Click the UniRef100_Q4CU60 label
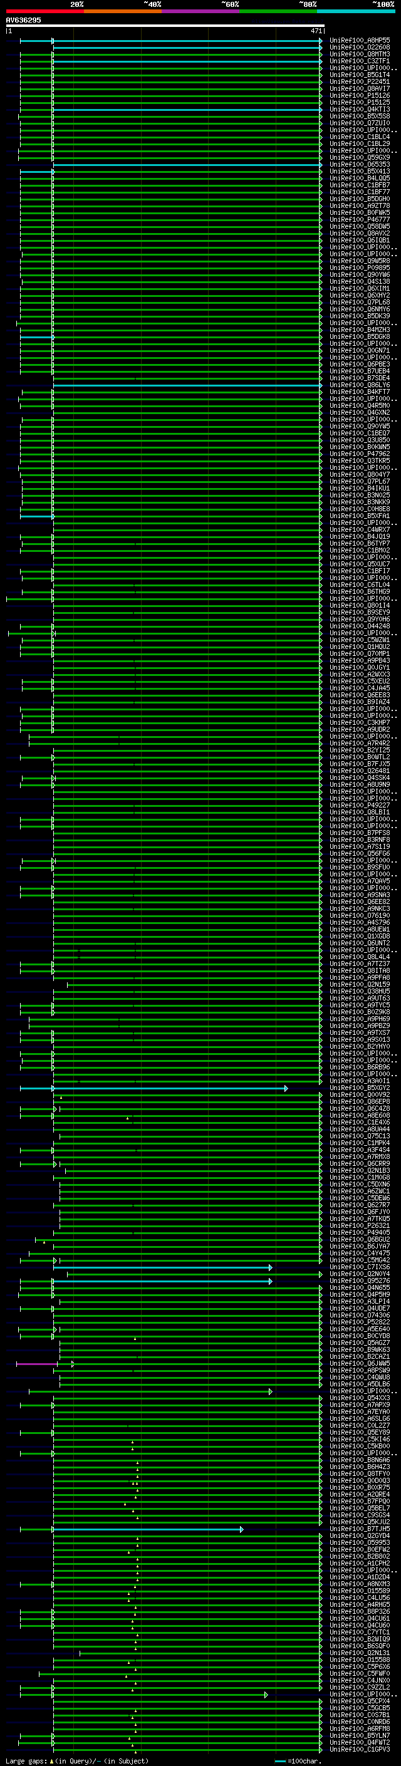 tap(360, 1626)
